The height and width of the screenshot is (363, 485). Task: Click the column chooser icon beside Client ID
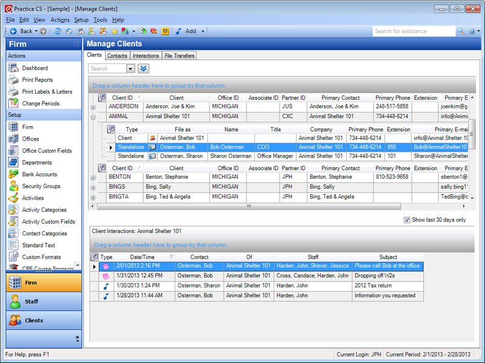[102, 97]
